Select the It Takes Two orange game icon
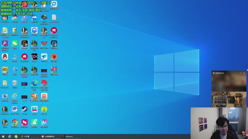Screen dimensions: 248x139 click(x=54, y=57)
